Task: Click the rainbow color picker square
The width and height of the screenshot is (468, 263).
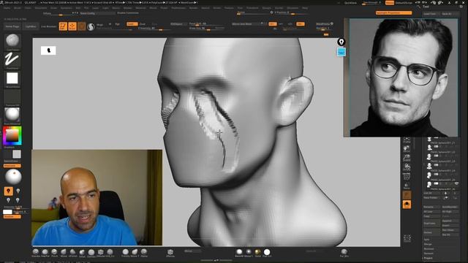Action: click(x=12, y=136)
